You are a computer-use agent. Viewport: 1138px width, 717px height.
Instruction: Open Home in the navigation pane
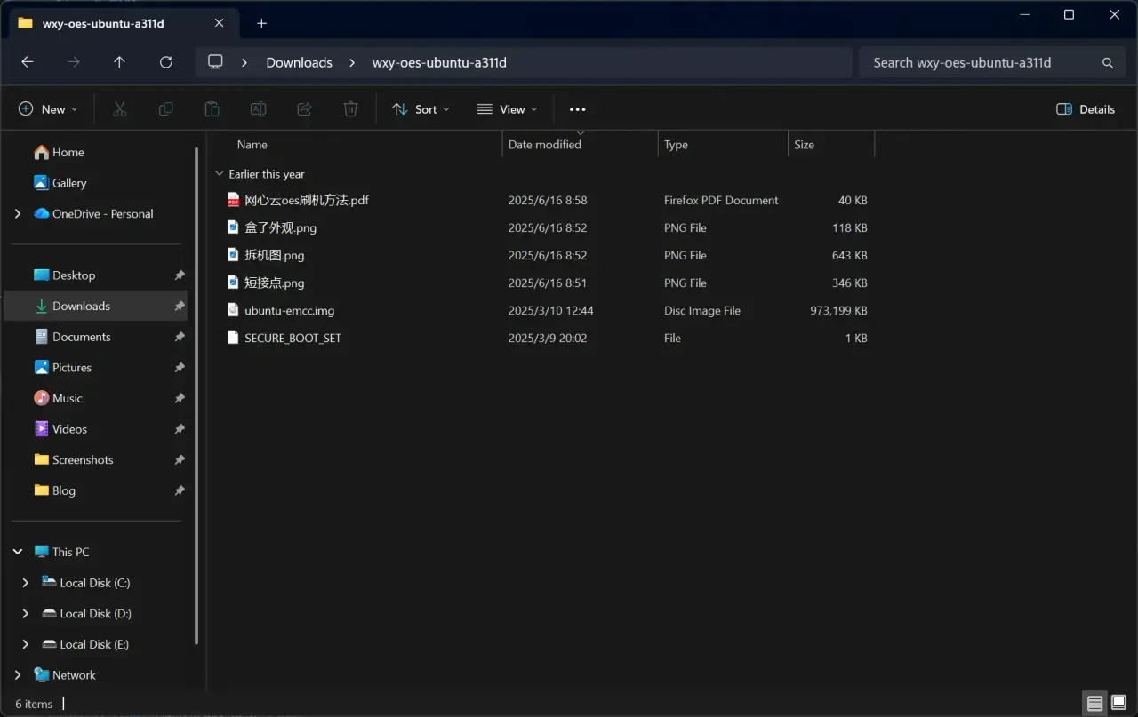coord(59,152)
